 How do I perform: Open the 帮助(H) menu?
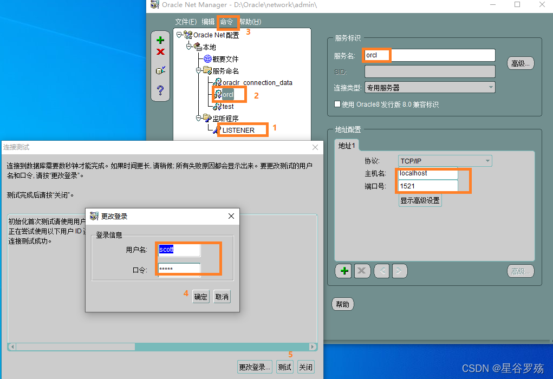tap(250, 22)
